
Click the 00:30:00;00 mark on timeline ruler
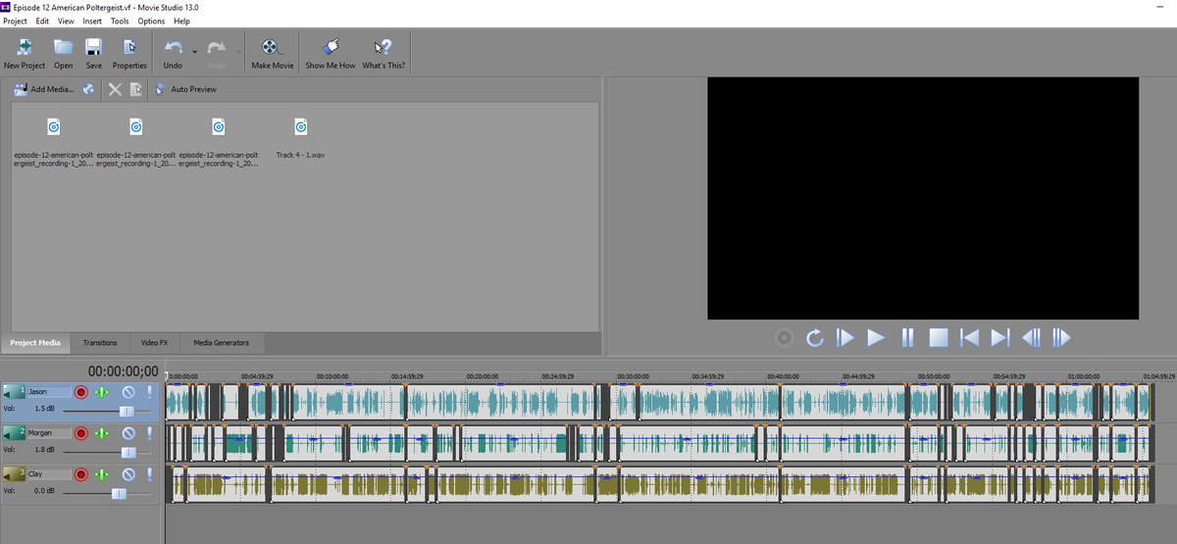pos(633,375)
